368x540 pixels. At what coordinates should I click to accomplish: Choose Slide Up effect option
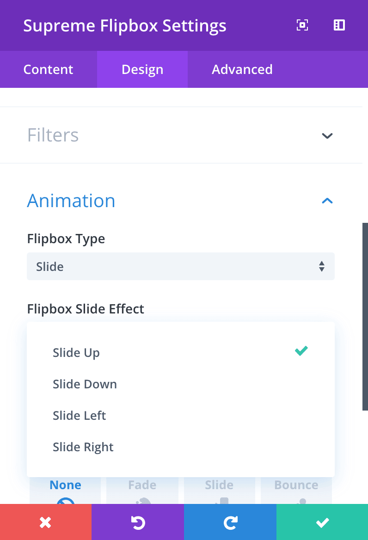coord(181,353)
